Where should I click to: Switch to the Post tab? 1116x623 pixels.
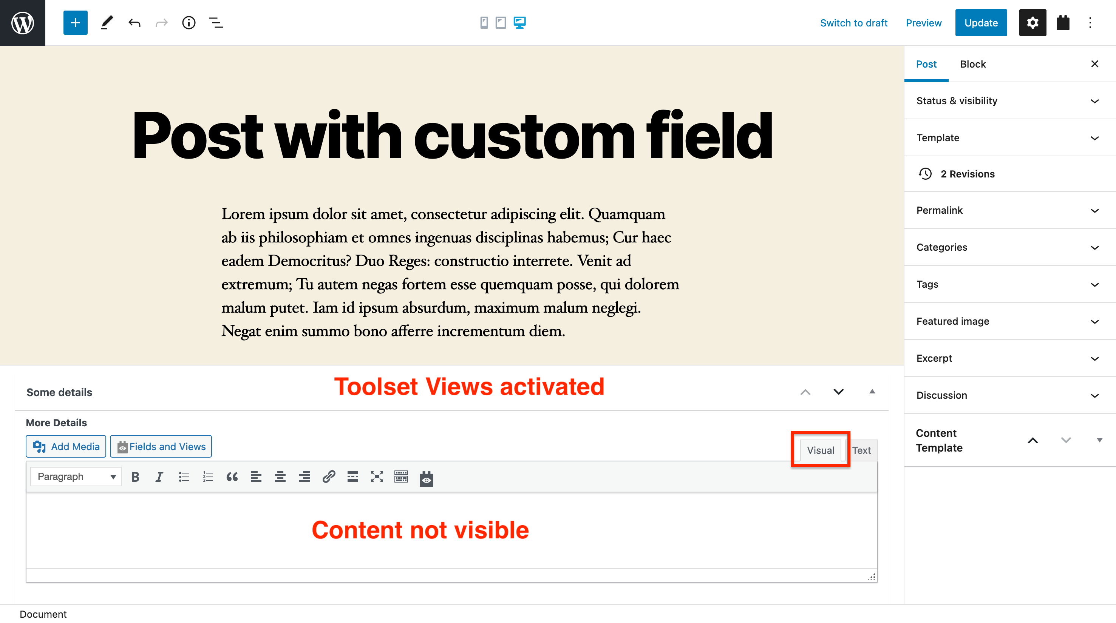(926, 64)
